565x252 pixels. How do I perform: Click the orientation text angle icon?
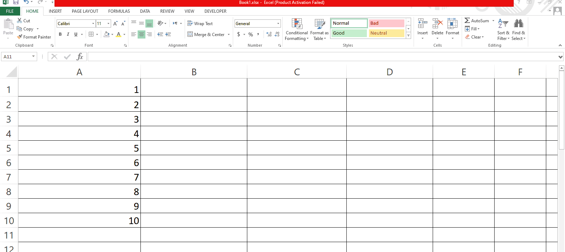click(x=160, y=23)
